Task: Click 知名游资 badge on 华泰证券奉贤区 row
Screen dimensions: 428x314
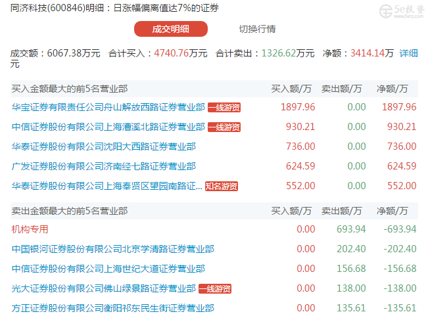Action: (x=222, y=187)
